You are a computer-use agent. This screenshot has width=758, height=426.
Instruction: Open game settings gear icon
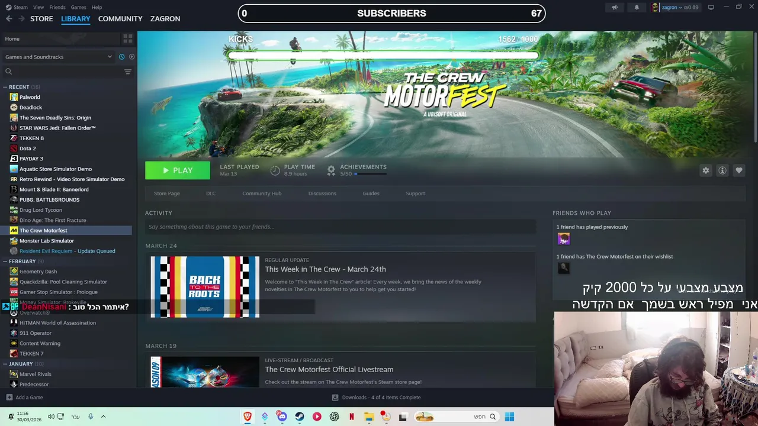click(x=706, y=170)
